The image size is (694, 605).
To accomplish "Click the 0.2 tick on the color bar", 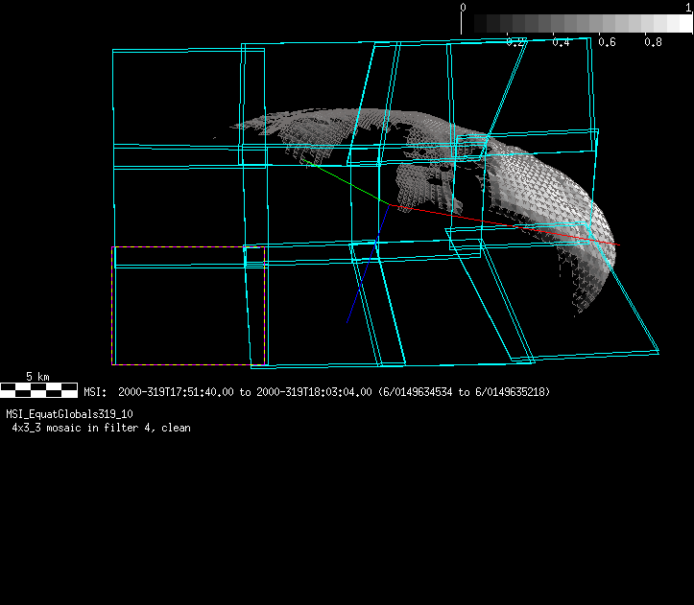I will 515,42.
